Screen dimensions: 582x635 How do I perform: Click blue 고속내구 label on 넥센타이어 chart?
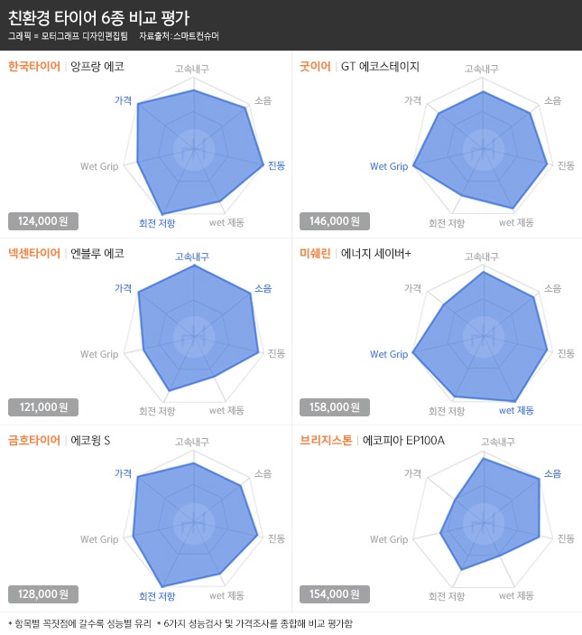[x=192, y=257]
